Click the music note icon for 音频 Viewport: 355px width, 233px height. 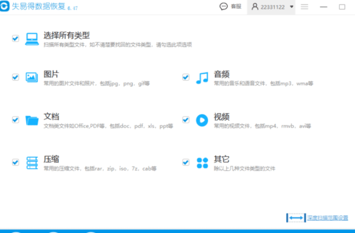click(202, 78)
